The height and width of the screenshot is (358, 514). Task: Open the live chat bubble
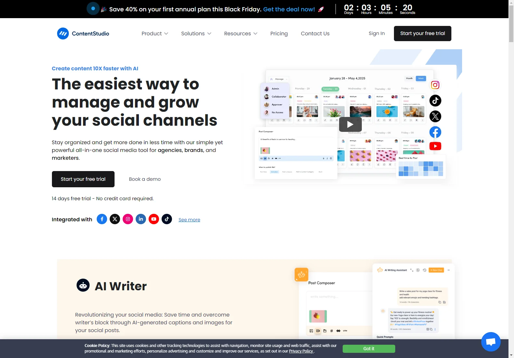coord(491,342)
